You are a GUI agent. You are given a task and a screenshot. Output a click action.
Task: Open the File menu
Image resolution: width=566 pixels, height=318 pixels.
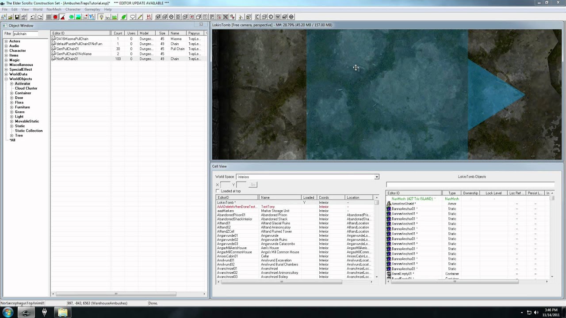pyautogui.click(x=4, y=9)
